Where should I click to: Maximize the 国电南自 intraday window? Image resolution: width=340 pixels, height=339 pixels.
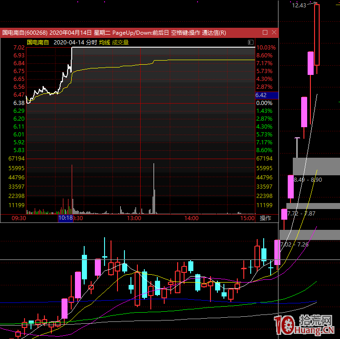point(265,32)
